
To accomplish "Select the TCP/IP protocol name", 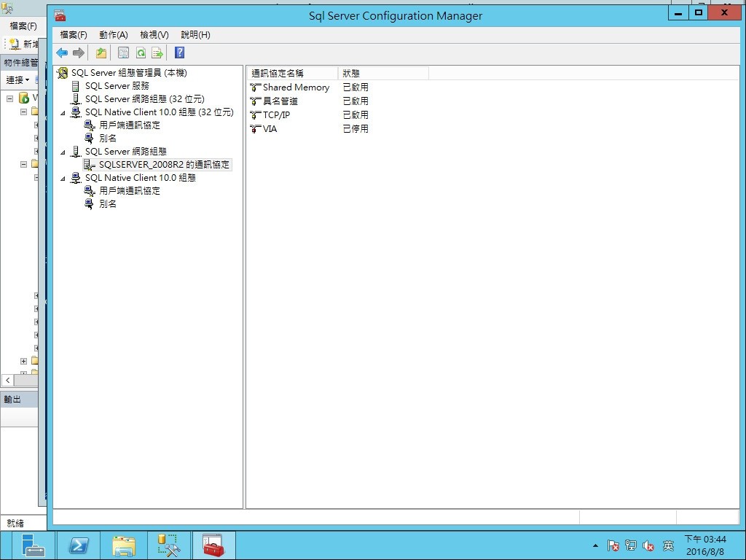I will (x=276, y=114).
